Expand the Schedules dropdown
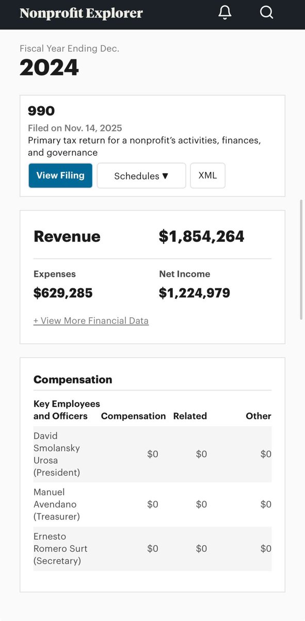This screenshot has width=305, height=621. pos(141,175)
